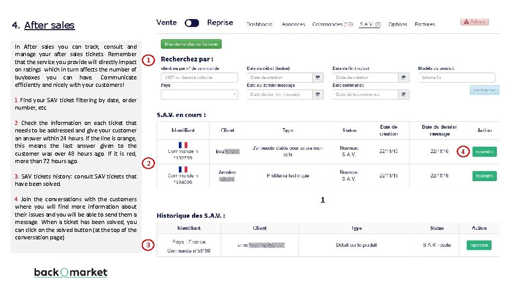Viewport: 508px width, 286px height.
Task: Click the French flag on Eva's ticket
Action: (x=183, y=145)
